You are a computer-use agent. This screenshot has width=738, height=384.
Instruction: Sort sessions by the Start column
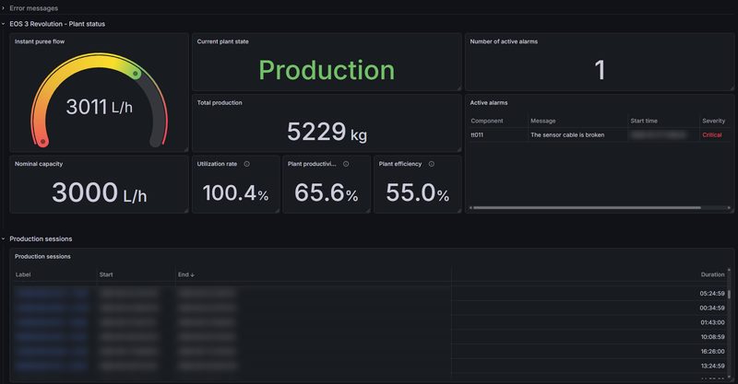[106, 274]
